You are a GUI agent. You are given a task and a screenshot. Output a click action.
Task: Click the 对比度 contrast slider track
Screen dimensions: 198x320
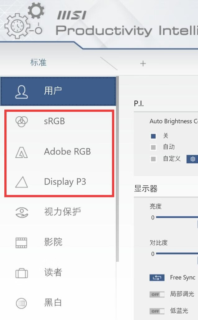177,254
